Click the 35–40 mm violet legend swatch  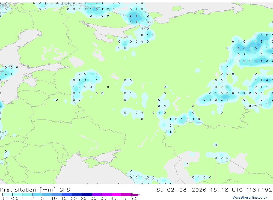[107, 195]
